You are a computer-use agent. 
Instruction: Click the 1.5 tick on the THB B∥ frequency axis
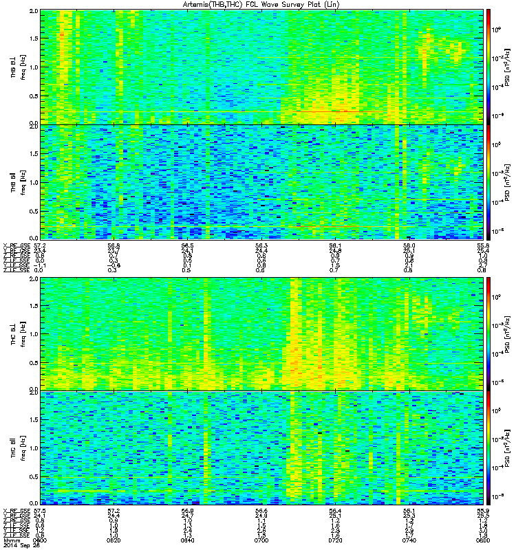(x=34, y=153)
